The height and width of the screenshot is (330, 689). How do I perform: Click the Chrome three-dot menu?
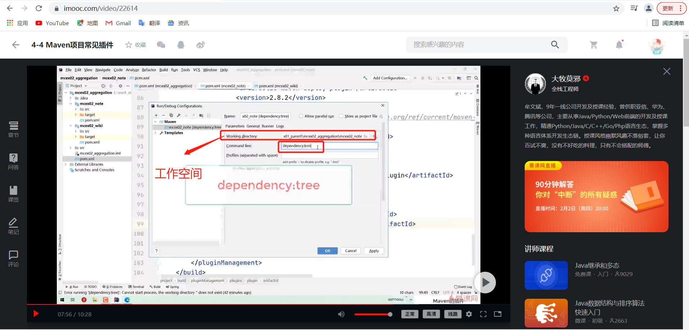pos(681,8)
